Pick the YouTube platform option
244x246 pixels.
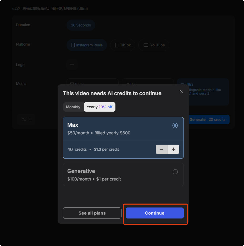pos(154,45)
